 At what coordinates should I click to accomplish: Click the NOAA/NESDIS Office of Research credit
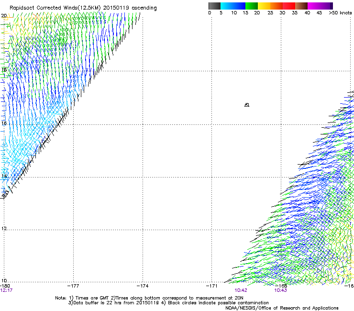point(282,308)
